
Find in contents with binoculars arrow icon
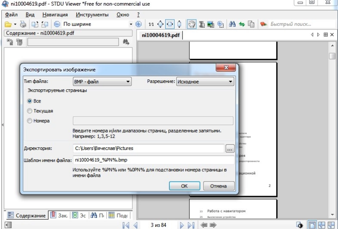pyautogui.click(x=126, y=42)
